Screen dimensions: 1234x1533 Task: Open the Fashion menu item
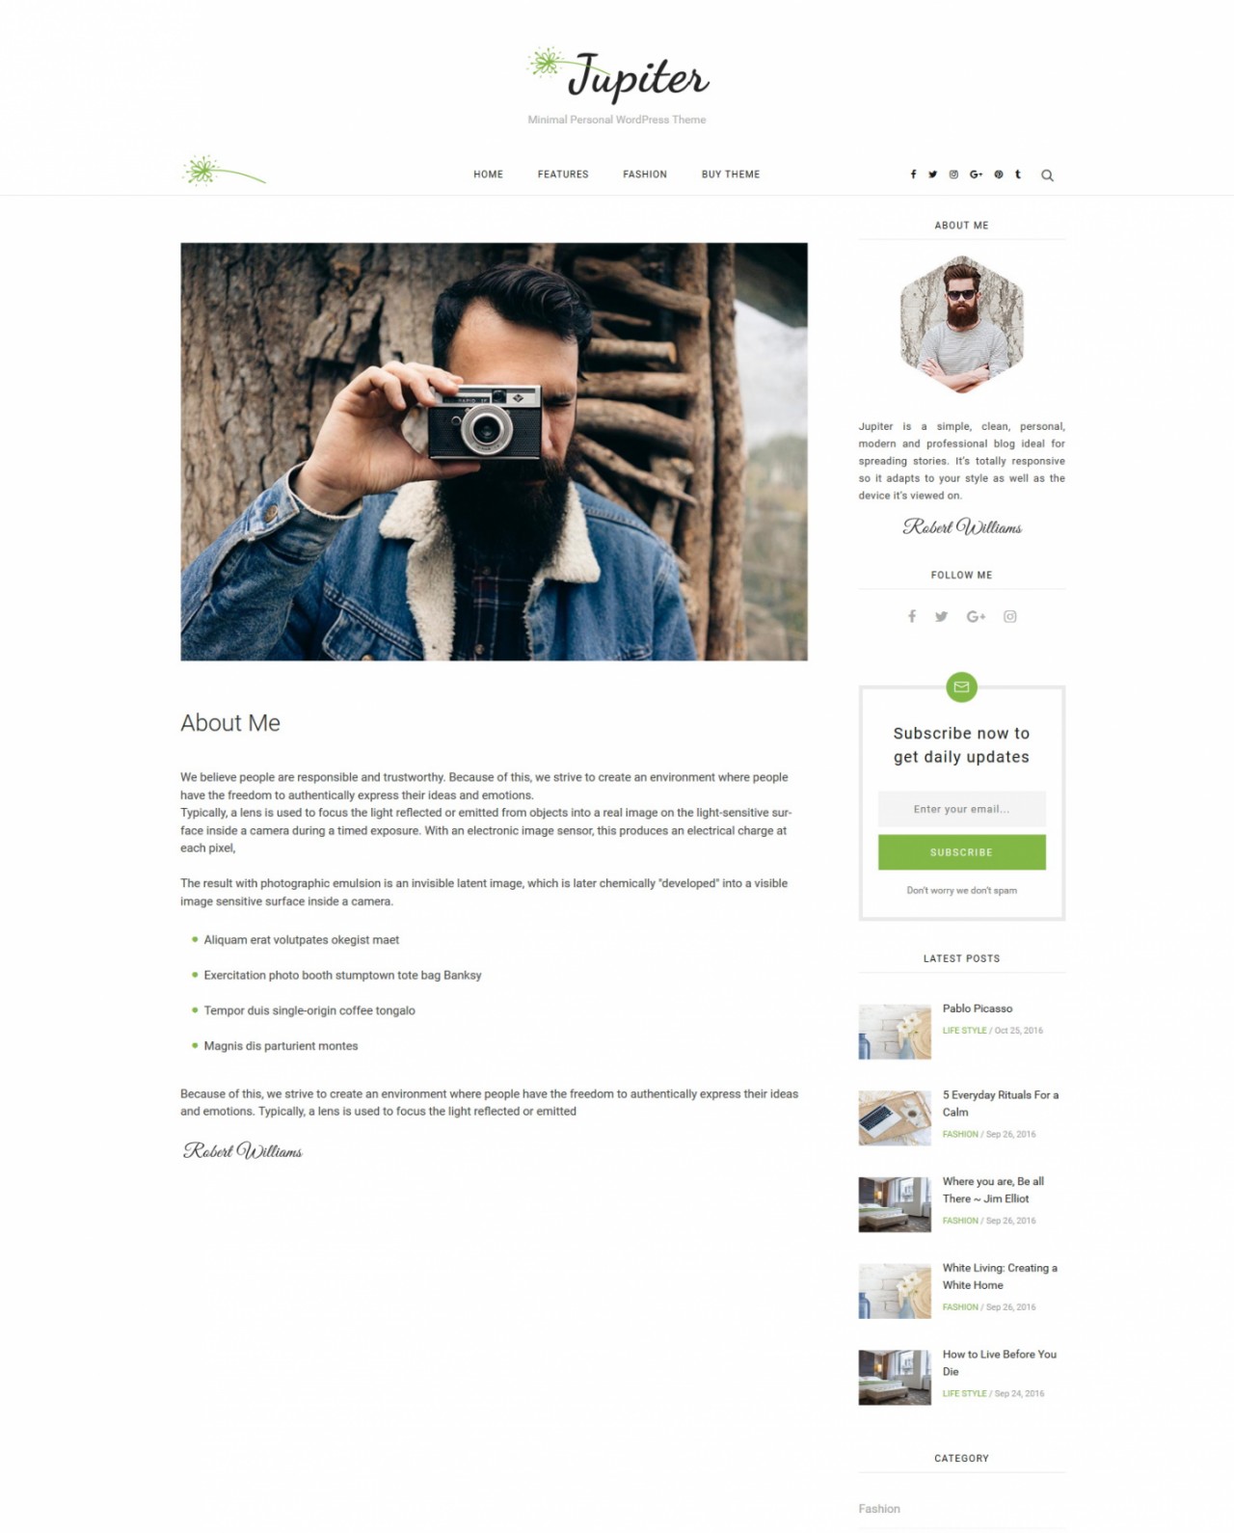645,175
